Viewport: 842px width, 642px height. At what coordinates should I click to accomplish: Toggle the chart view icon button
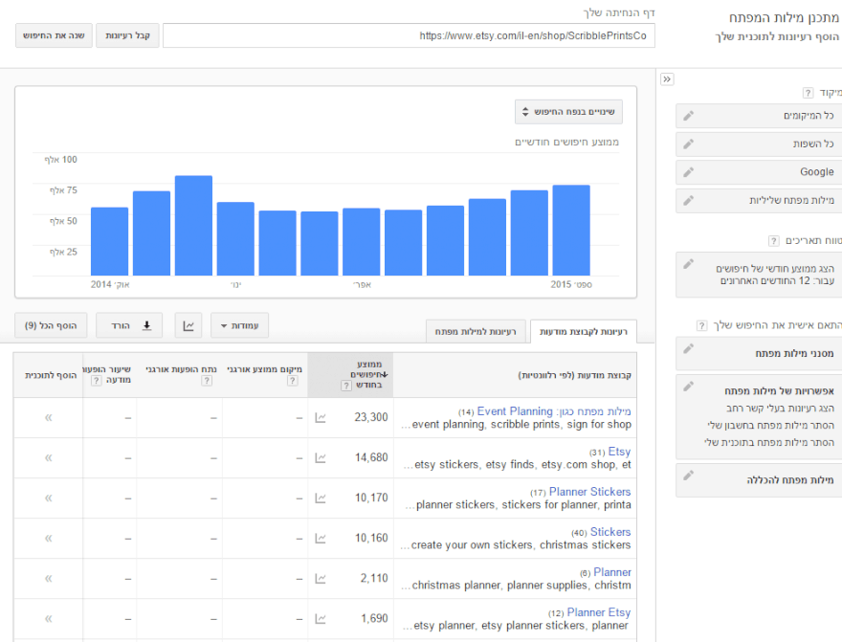[188, 325]
